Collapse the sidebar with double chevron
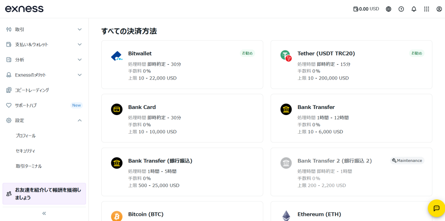 click(x=44, y=213)
